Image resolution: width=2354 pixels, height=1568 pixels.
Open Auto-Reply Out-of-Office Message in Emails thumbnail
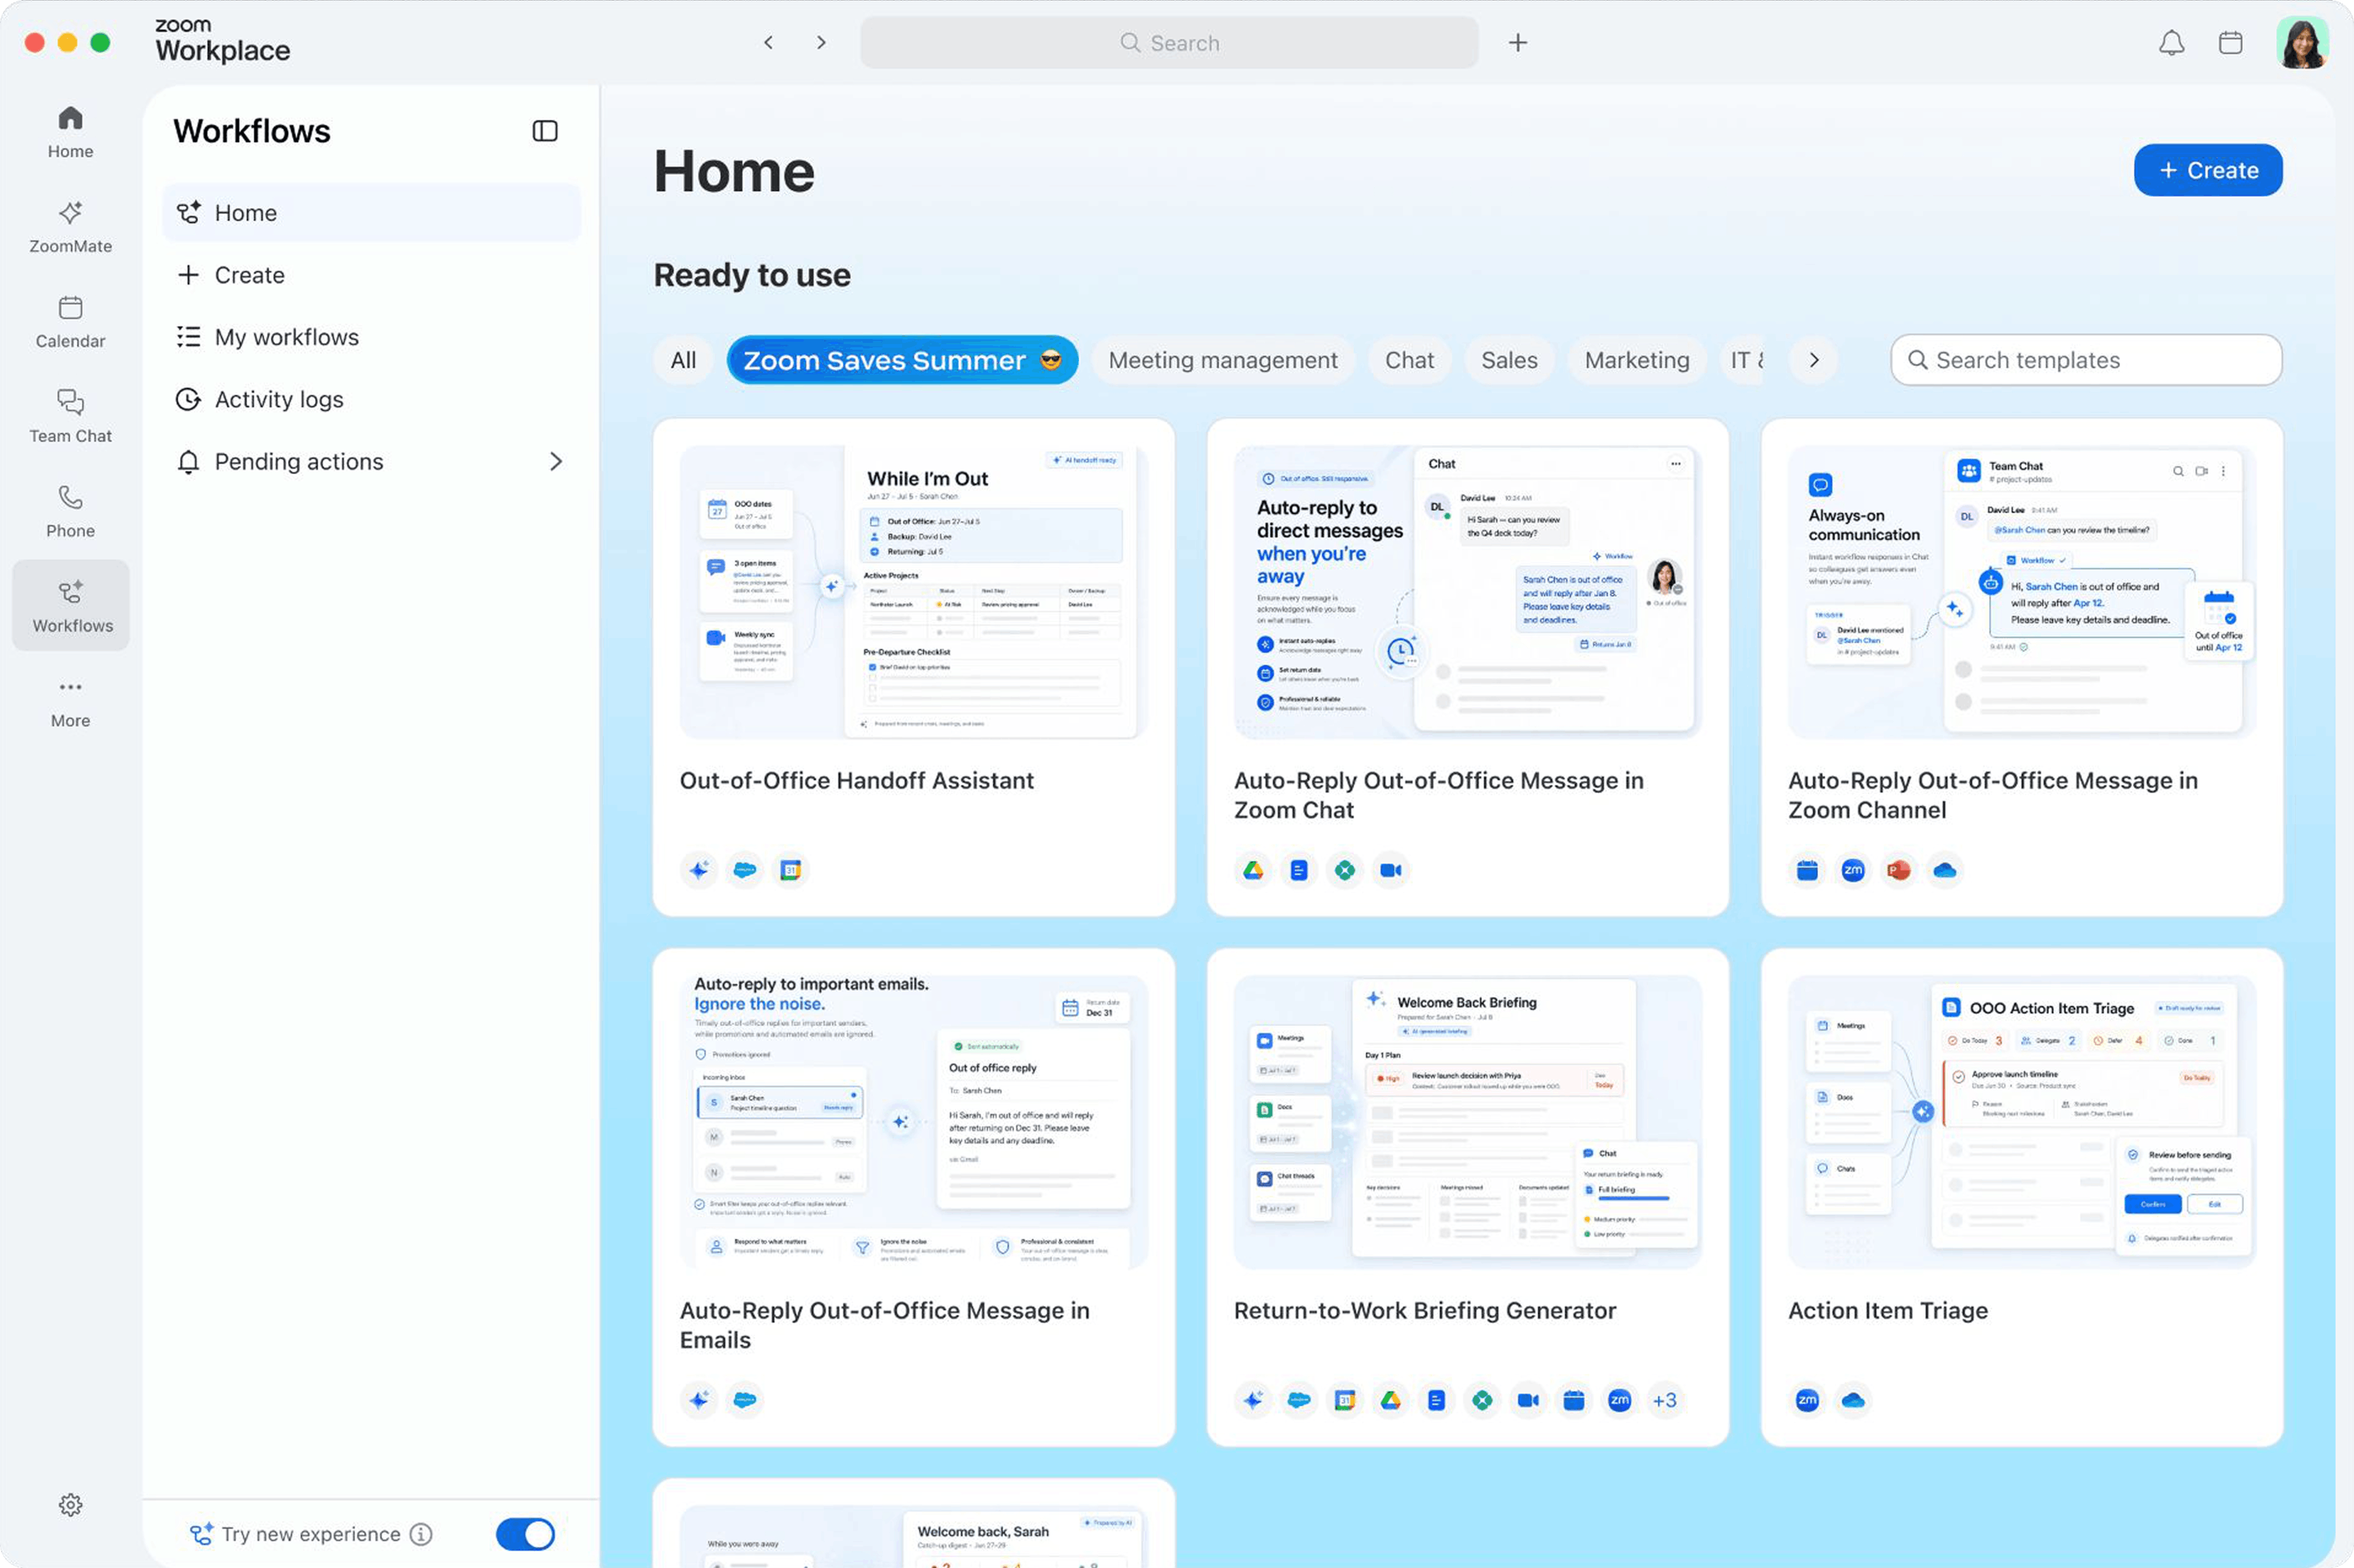point(913,1122)
